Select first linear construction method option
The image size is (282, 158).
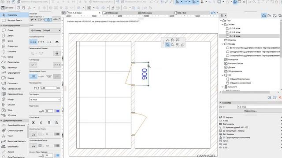tap(33, 42)
